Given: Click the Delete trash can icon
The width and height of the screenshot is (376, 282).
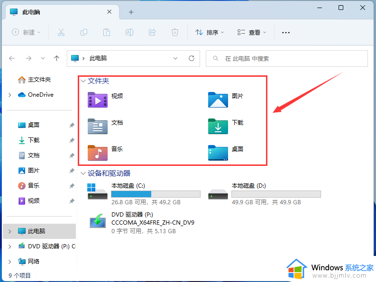Looking at the screenshot, I should [175, 32].
